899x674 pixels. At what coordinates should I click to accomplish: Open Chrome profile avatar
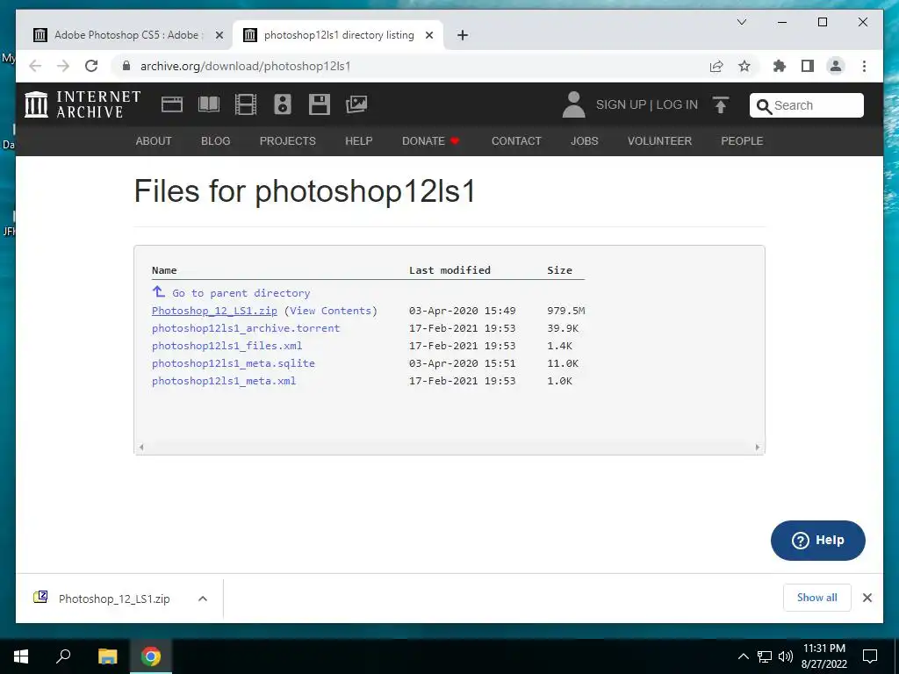click(x=836, y=67)
